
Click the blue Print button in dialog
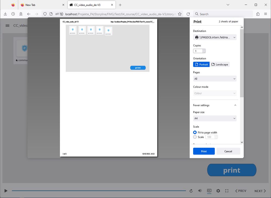pos(204,151)
